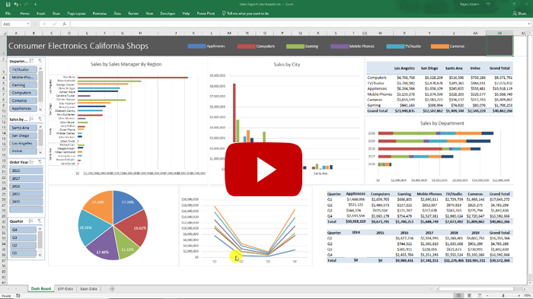Clear the Quarter slicer filter icon

click(x=40, y=221)
